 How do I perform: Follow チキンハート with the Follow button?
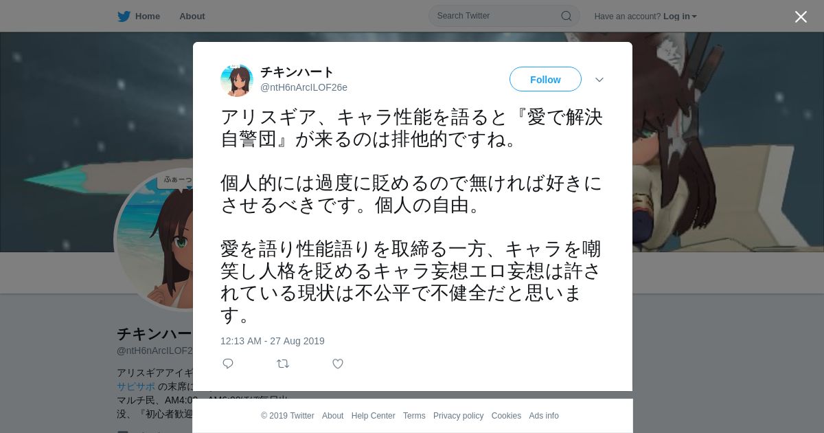pos(545,80)
